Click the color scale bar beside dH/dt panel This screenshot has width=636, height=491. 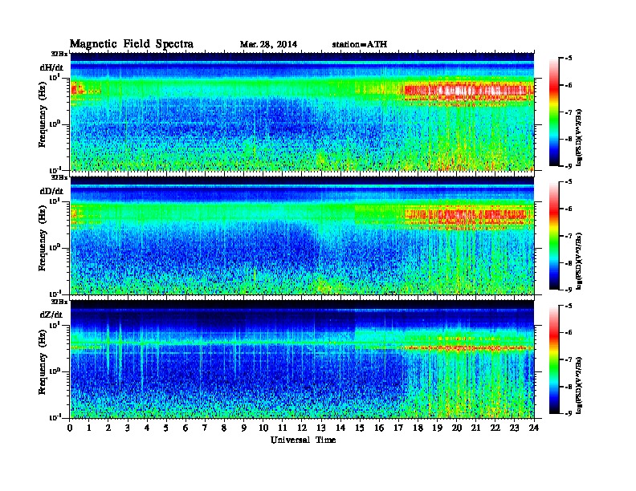(x=554, y=112)
